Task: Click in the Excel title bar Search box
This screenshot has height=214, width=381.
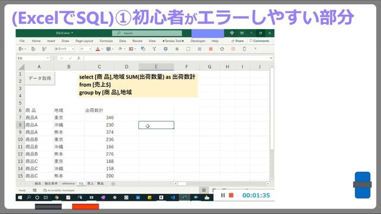Action: coord(147,33)
